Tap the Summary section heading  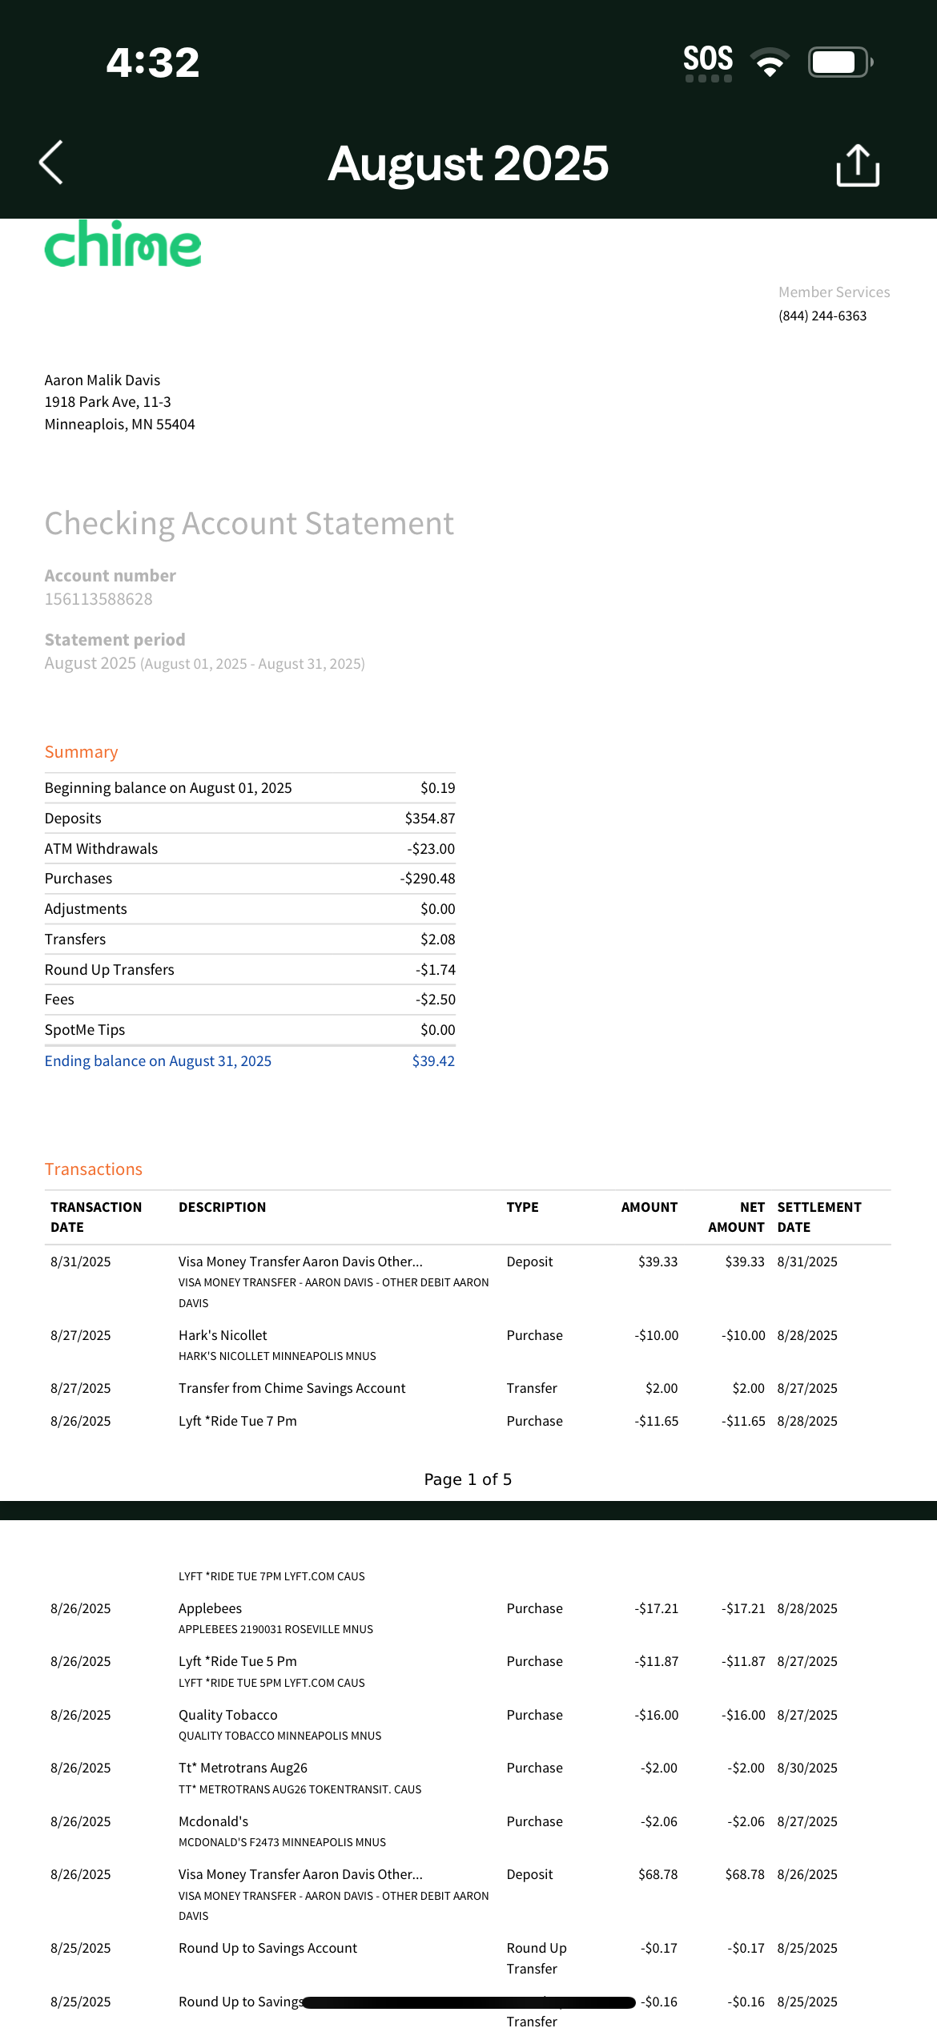(81, 752)
